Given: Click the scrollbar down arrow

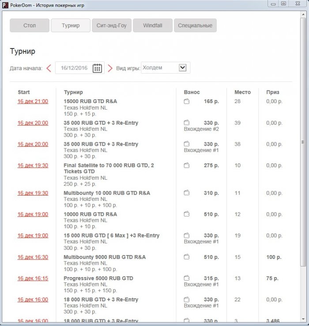Looking at the screenshot, I should [x=303, y=319].
